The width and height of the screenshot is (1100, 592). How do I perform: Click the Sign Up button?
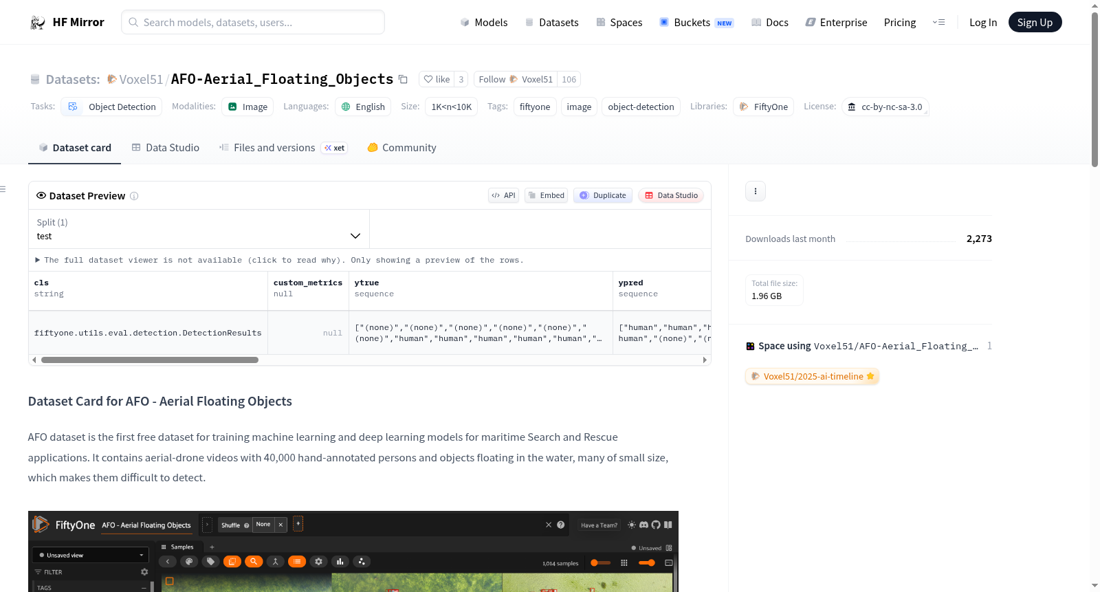point(1035,22)
